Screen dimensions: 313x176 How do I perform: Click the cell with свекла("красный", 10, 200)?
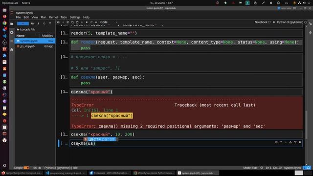click(x=186, y=134)
